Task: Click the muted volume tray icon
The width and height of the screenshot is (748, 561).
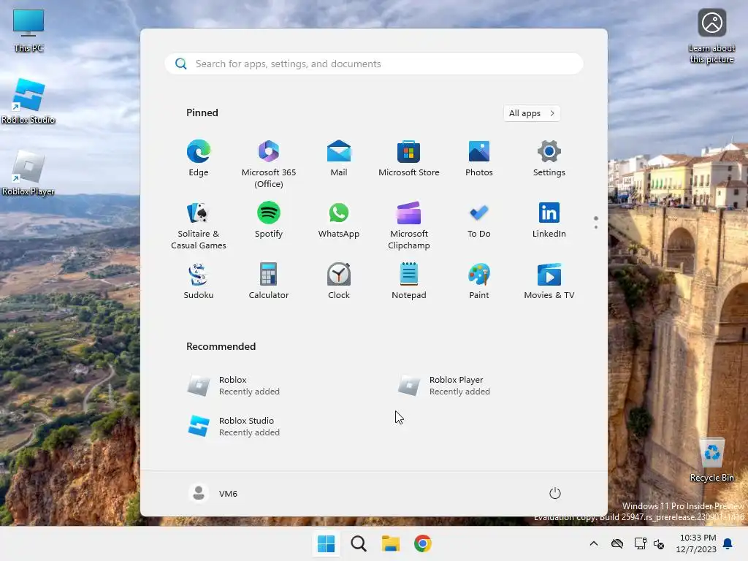Action: coord(659,543)
